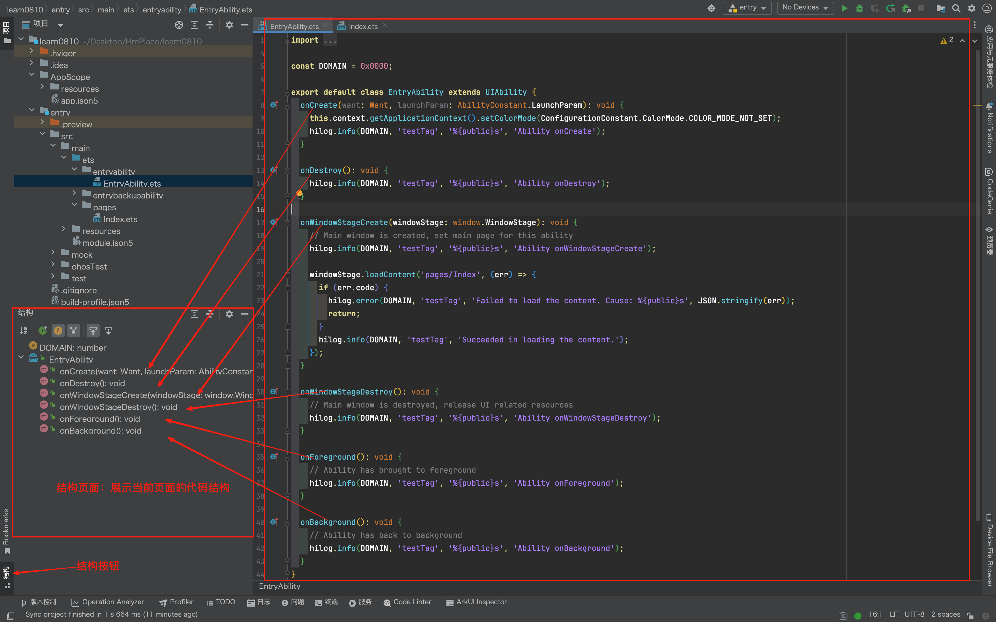Toggle sort alphabetically in structure toolbar
The width and height of the screenshot is (996, 622).
click(23, 330)
